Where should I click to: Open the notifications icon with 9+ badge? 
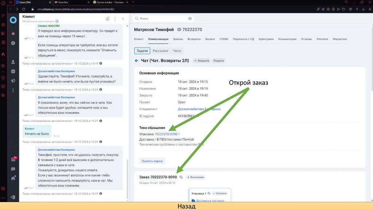pos(13,159)
